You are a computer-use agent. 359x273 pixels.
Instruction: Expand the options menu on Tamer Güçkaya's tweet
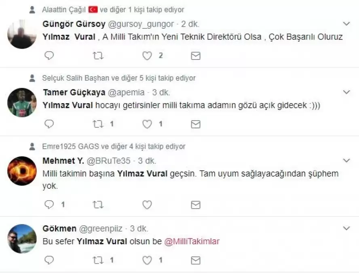pyautogui.click(x=346, y=92)
